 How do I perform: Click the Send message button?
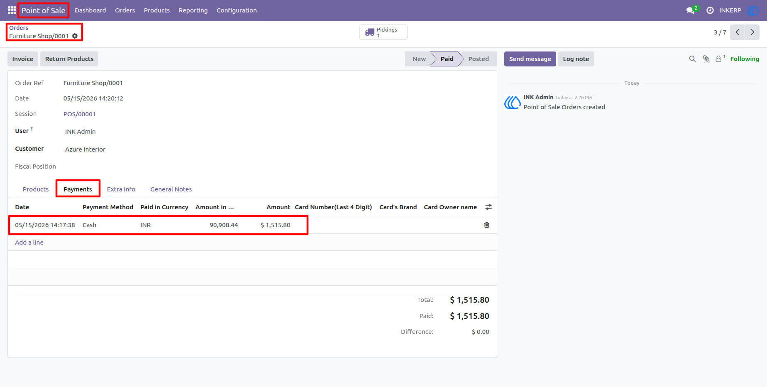pyautogui.click(x=530, y=59)
